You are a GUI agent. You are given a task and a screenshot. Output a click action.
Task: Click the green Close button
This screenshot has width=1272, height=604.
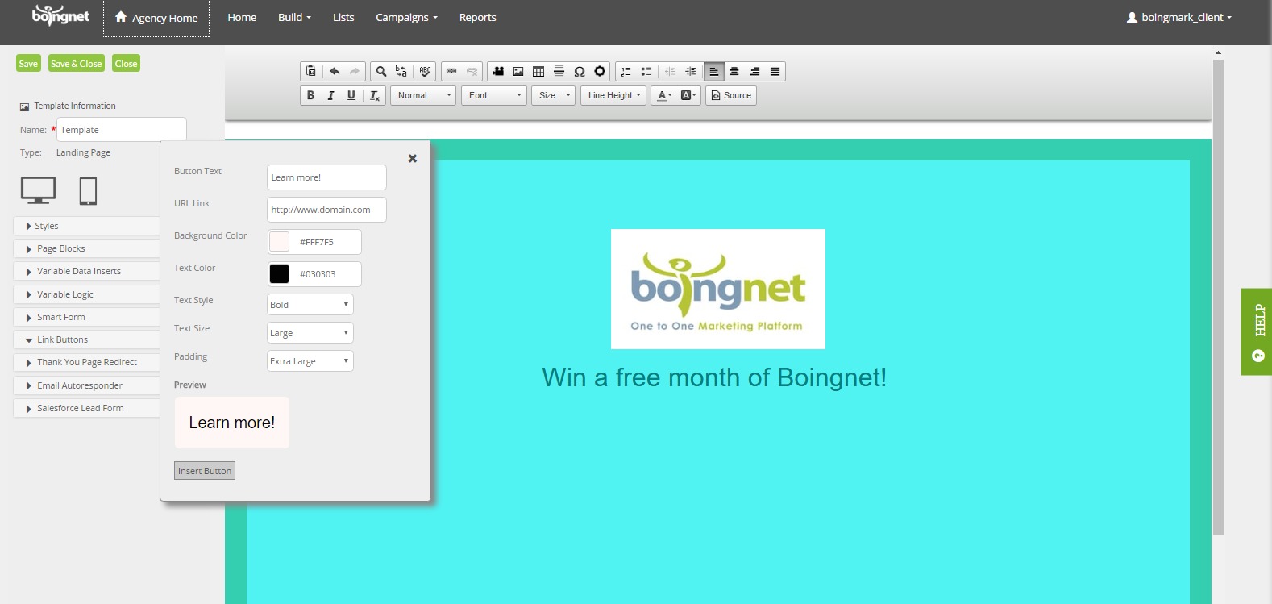[x=126, y=64]
